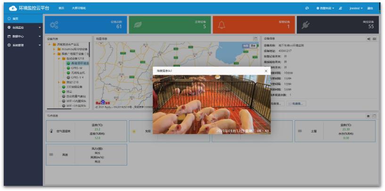The width and height of the screenshot is (385, 191).
Task: Switch the map to the default map view toggle
Action: coord(246,46)
